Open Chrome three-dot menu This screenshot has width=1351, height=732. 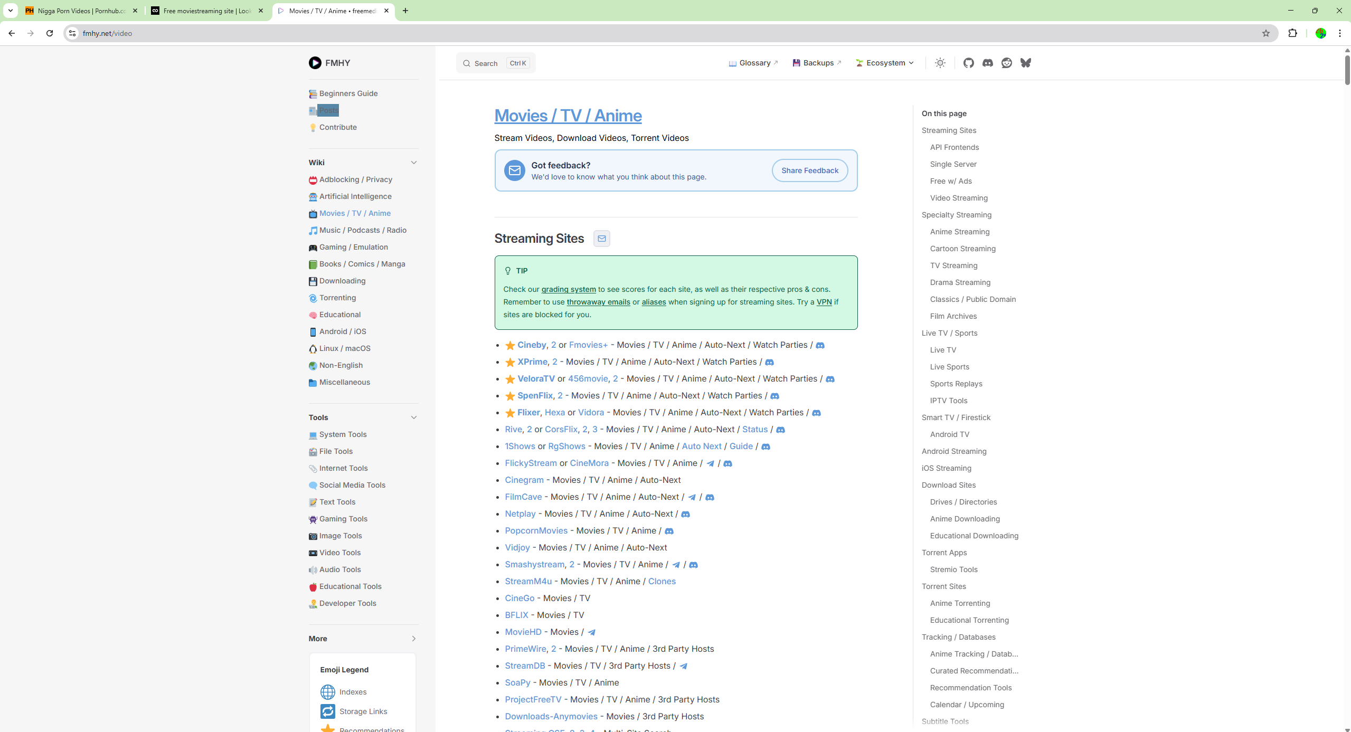coord(1340,33)
